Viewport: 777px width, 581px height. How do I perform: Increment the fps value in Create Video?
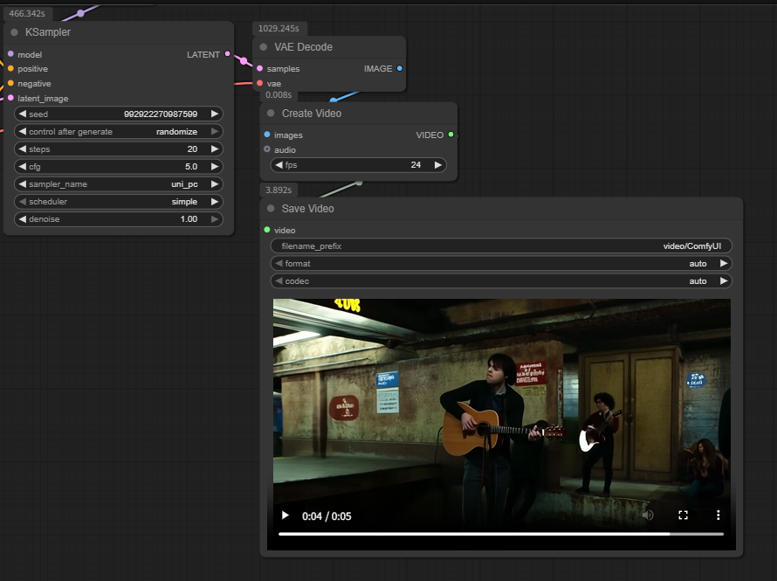(x=438, y=165)
